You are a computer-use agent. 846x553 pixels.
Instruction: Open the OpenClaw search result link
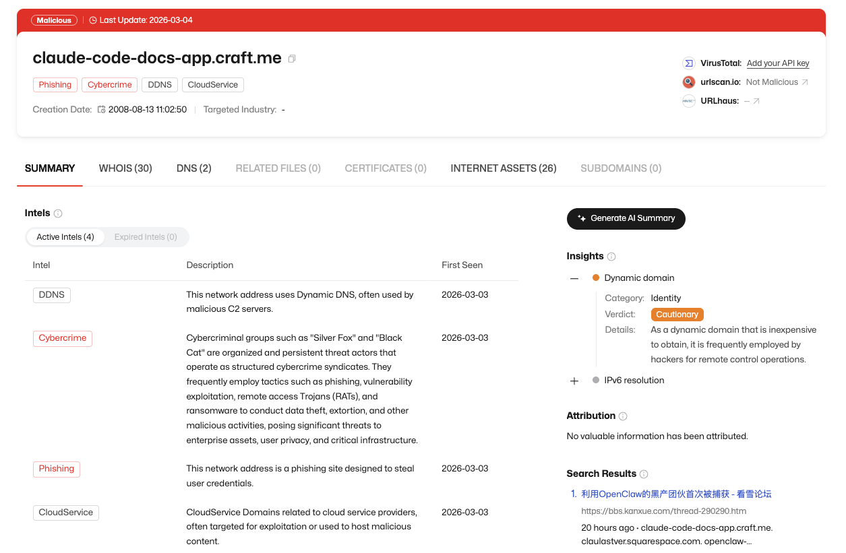676,494
